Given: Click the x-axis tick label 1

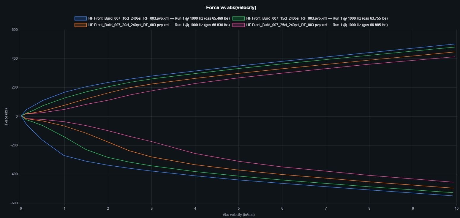Looking at the screenshot, I should [64, 208].
